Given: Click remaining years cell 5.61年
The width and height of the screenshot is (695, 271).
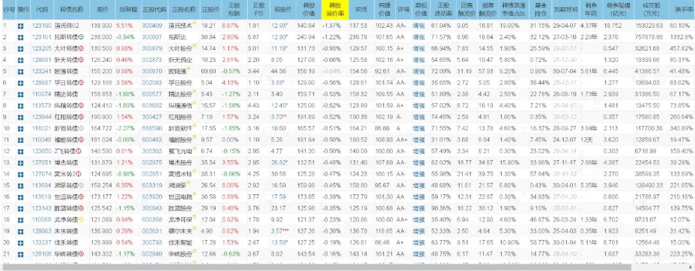Looking at the screenshot, I should pyautogui.click(x=589, y=71).
